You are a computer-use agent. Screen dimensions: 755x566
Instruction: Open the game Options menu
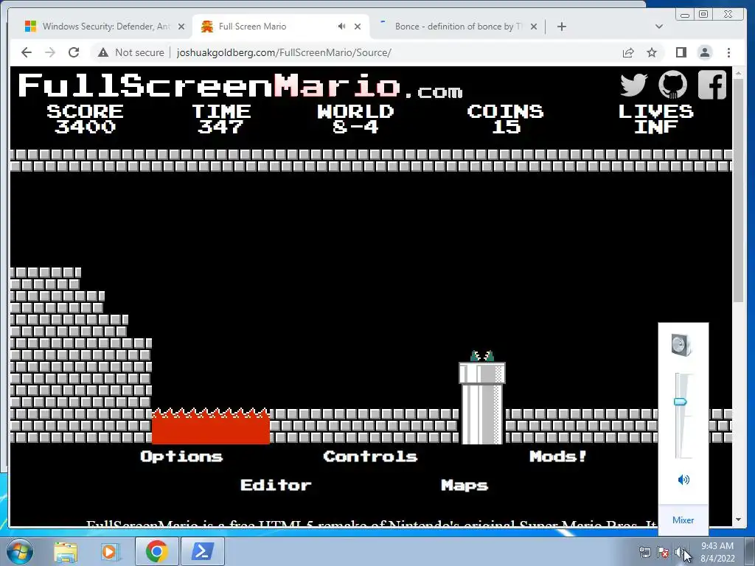tap(181, 456)
